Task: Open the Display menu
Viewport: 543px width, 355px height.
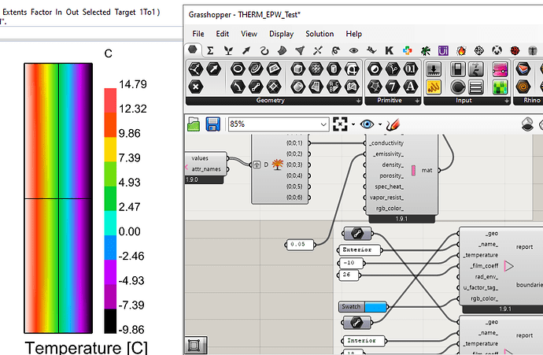Action: pyautogui.click(x=281, y=34)
